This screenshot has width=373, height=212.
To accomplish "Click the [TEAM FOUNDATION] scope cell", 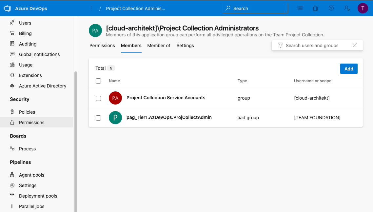I will tap(317, 118).
